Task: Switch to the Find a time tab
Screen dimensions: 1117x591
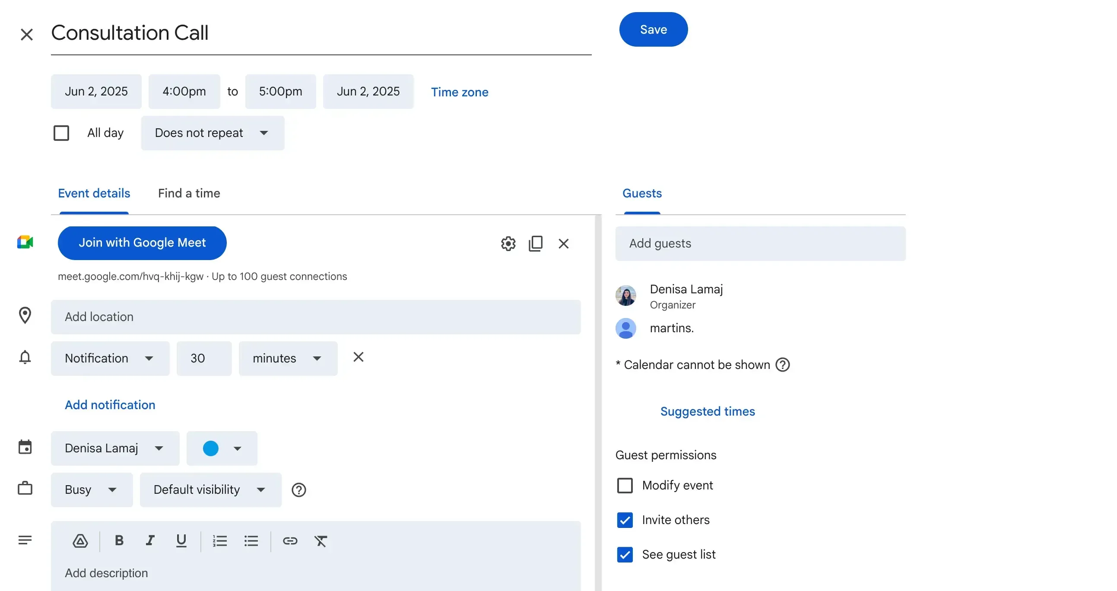Action: 189,194
